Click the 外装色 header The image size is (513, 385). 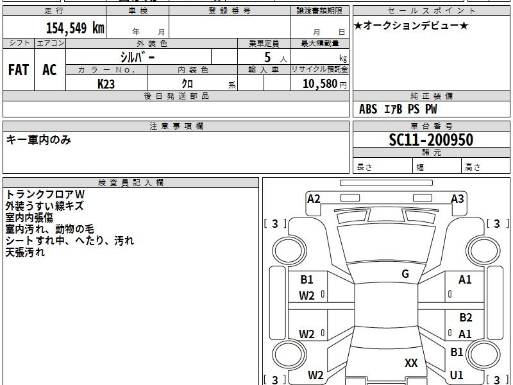(152, 44)
